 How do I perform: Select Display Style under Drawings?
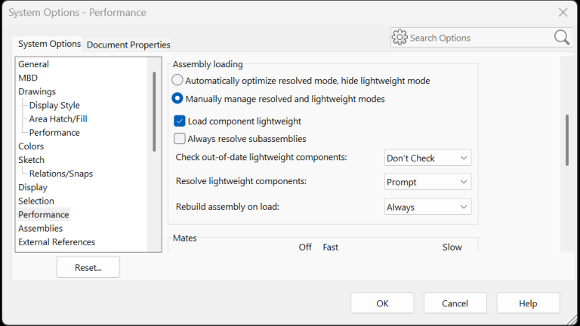pos(54,105)
